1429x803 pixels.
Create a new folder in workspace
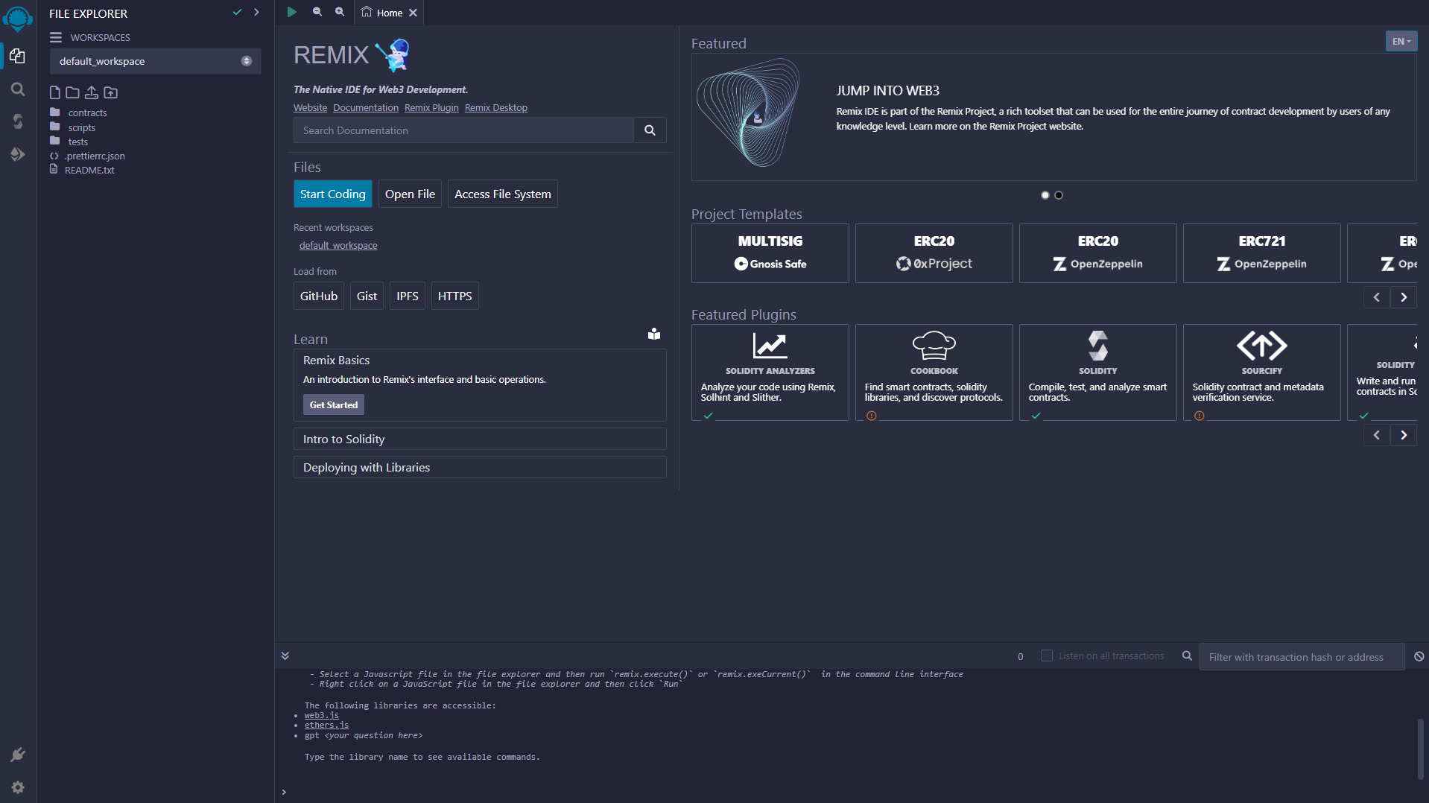tap(72, 92)
